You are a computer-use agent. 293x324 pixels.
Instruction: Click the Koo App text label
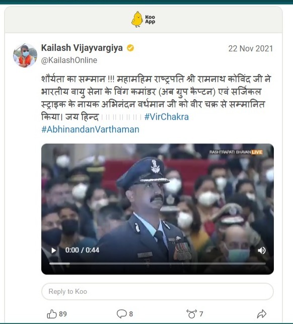click(150, 19)
